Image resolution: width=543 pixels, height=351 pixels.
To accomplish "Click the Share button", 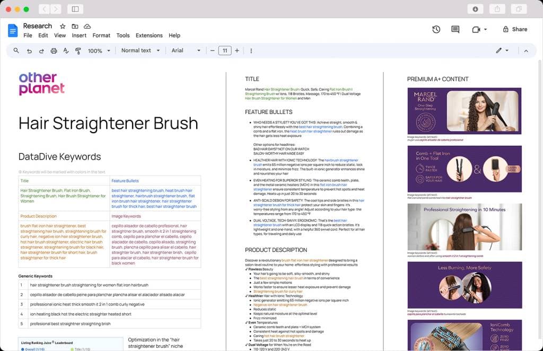I will coord(515,29).
